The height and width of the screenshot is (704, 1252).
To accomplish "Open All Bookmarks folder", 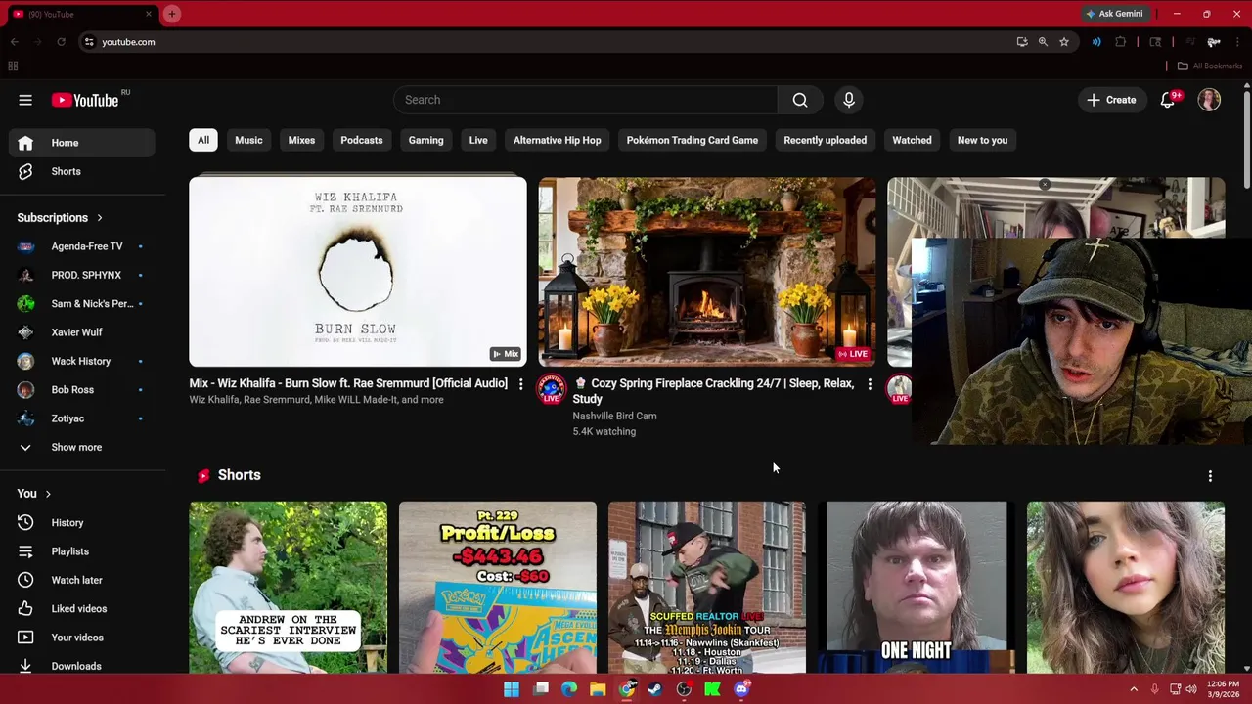I will tap(1209, 66).
